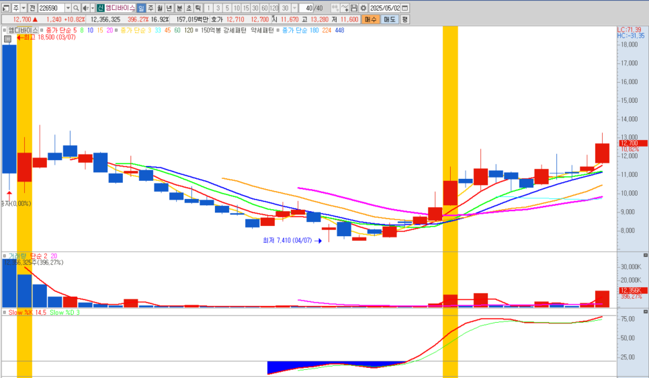Viewport: 649px width, 378px height.
Task: Open chart settings gear icon
Action: [363, 8]
